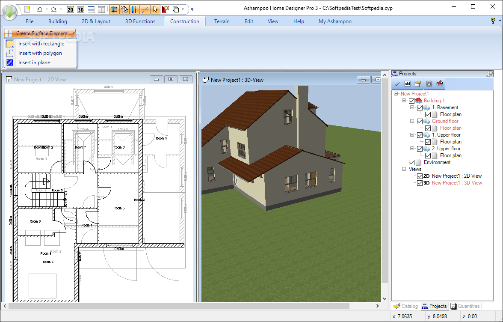
Task: Click the vertical scrollbar down arrow
Action: click(x=385, y=298)
